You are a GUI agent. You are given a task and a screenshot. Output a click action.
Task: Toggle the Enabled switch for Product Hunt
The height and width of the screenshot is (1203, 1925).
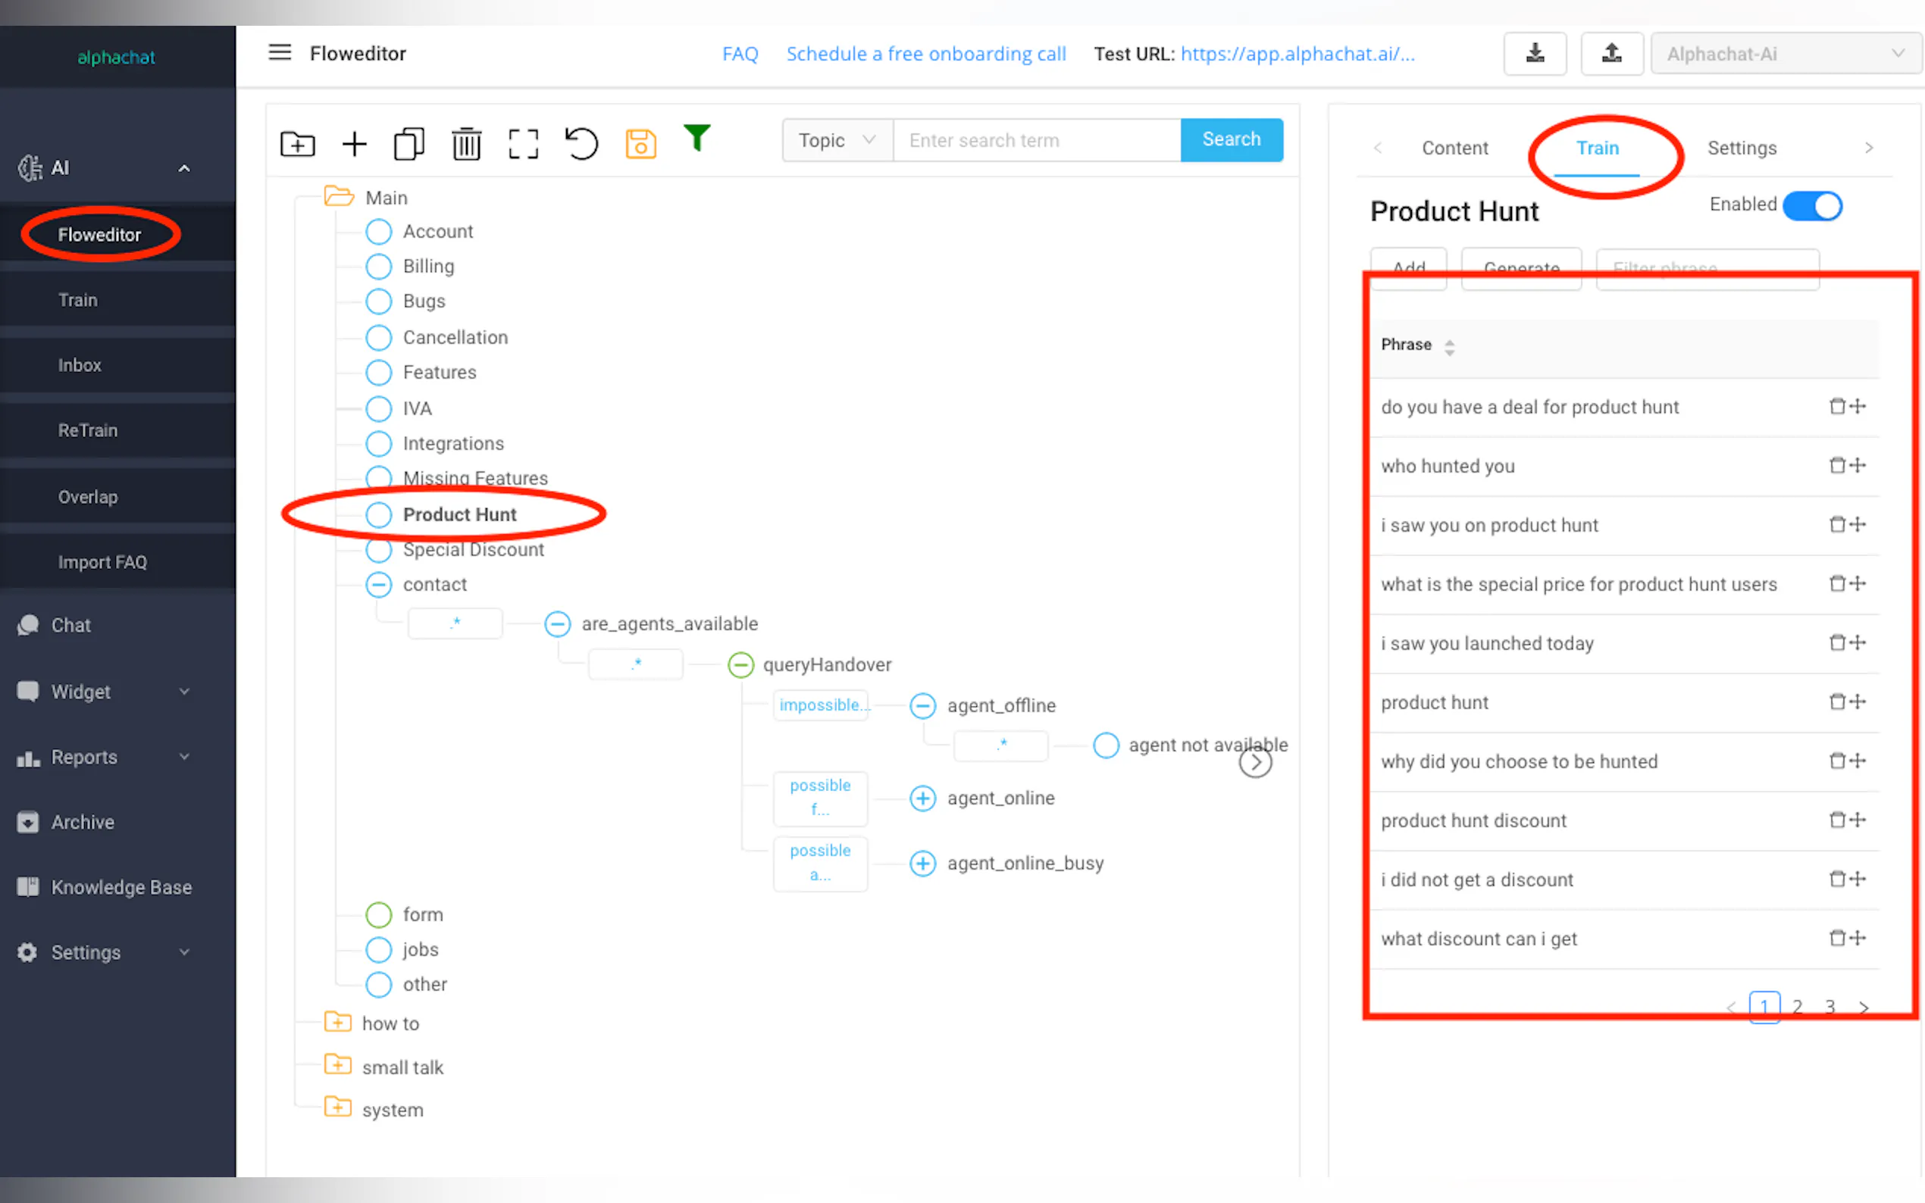tap(1812, 205)
